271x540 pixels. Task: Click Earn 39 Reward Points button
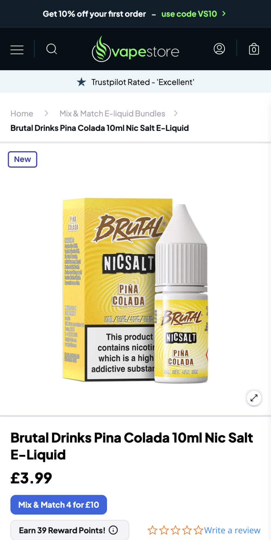pos(70,530)
